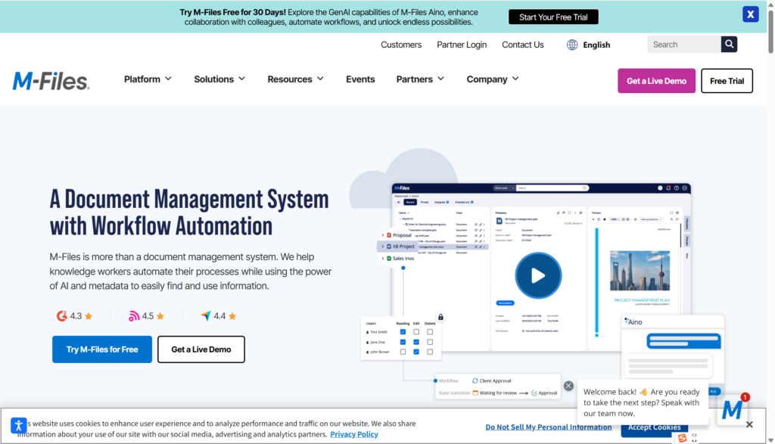Open the Events page
This screenshot has height=444, width=775.
coord(360,79)
